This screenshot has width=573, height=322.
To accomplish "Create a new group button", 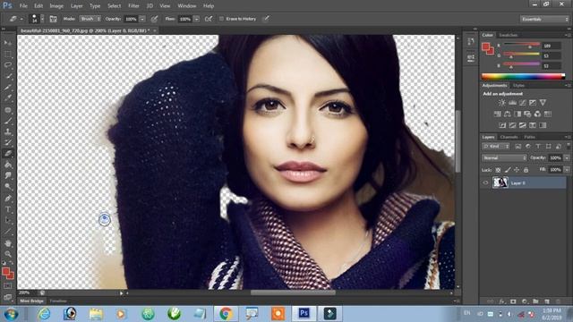I will [535, 301].
